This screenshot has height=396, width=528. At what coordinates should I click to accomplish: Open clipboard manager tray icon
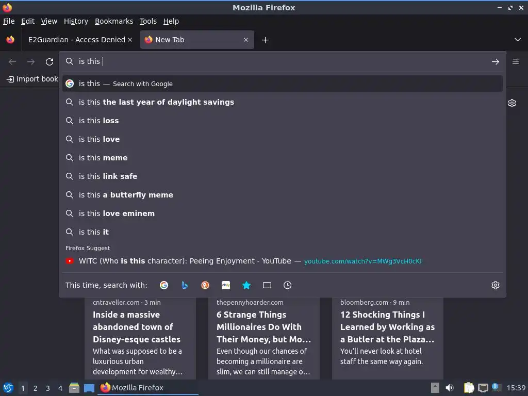click(469, 388)
